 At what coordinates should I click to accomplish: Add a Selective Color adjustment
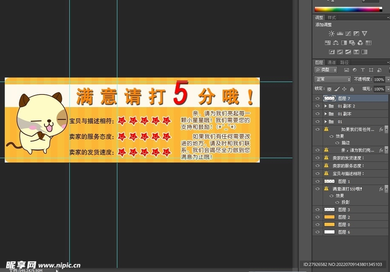click(356, 52)
